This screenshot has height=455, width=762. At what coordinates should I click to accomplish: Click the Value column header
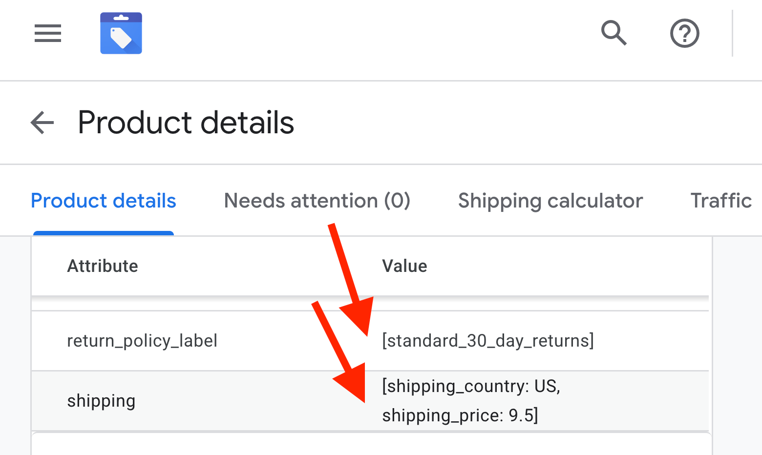[x=404, y=266]
